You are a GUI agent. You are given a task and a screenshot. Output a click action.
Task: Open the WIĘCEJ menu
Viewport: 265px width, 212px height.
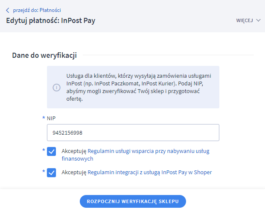click(245, 20)
